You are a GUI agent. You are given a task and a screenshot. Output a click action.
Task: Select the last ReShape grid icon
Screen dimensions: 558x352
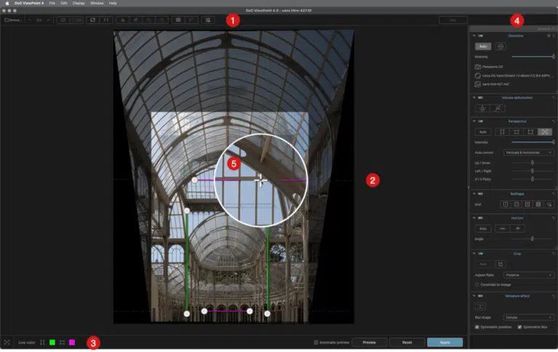[x=549, y=205]
